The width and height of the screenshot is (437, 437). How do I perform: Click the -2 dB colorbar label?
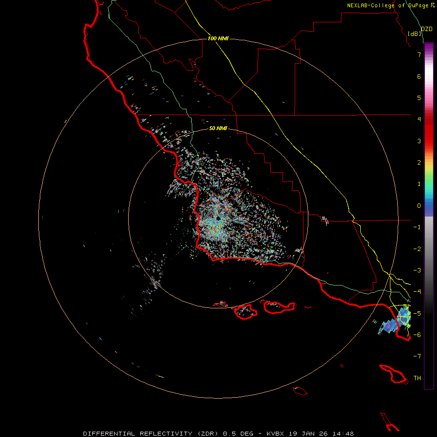pyautogui.click(x=417, y=249)
